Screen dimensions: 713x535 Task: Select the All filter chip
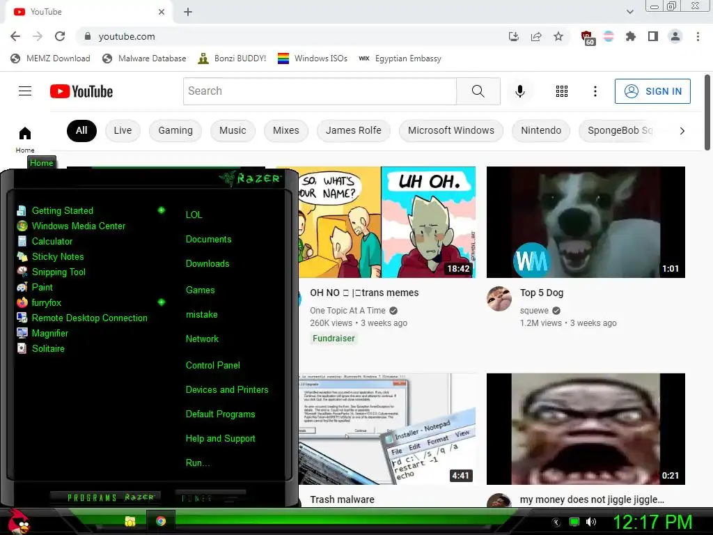81,130
